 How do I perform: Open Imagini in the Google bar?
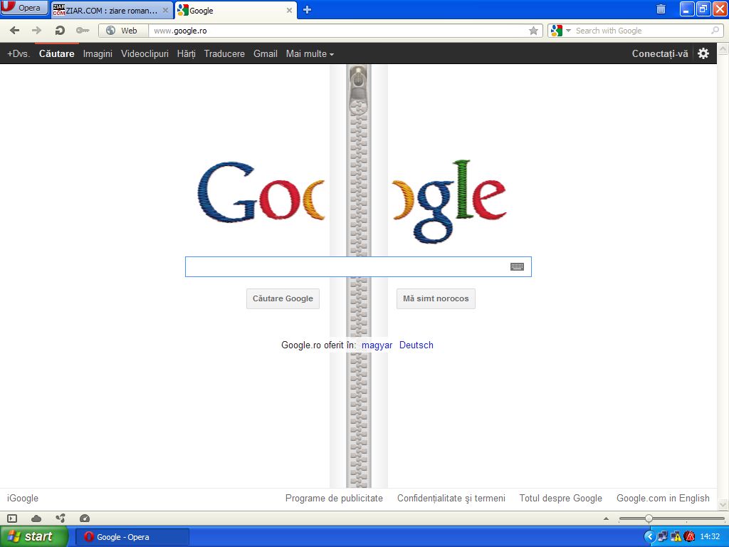click(98, 53)
